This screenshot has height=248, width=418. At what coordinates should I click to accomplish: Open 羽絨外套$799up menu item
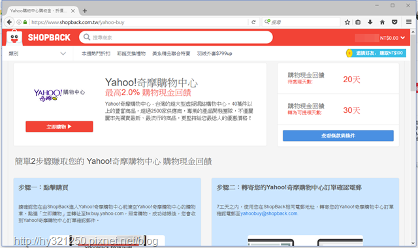click(x=215, y=54)
